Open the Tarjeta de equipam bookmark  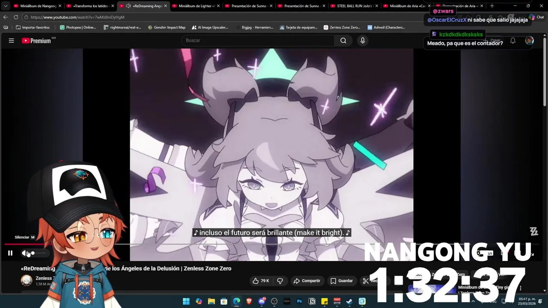tap(298, 27)
